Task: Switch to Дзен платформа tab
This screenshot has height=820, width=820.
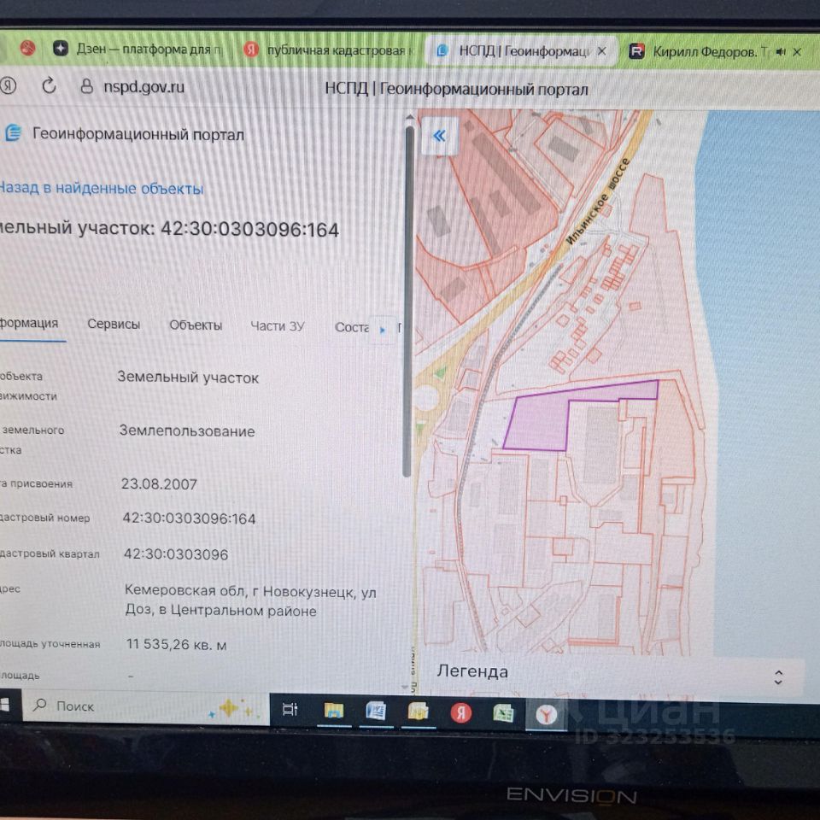Action: (138, 50)
